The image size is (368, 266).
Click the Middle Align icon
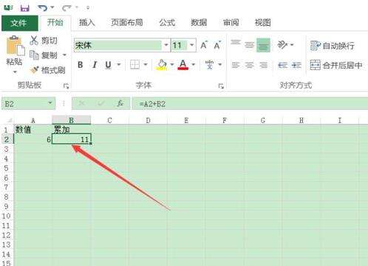(249, 45)
